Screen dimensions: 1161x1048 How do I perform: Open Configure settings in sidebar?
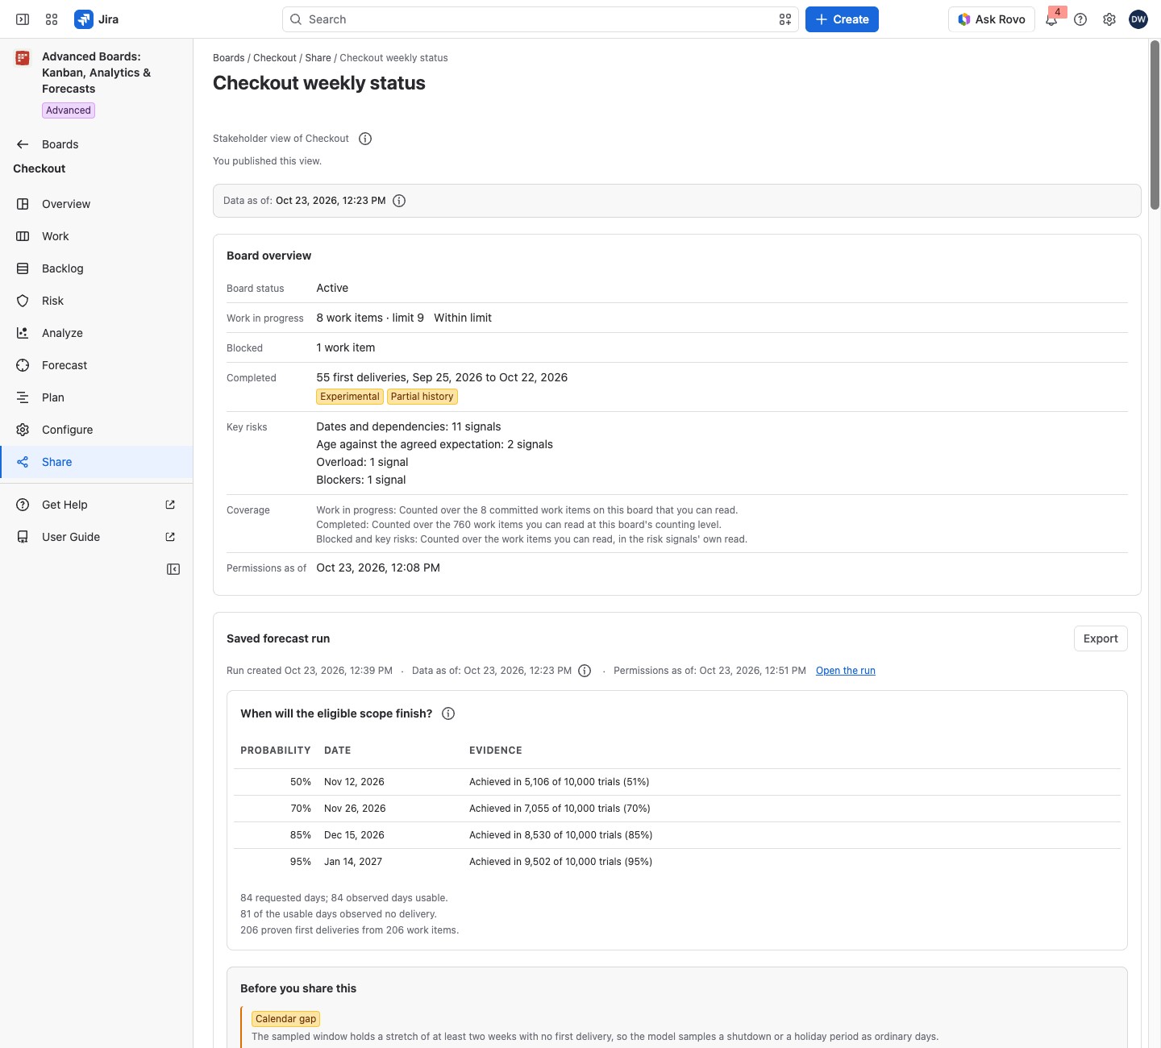(x=97, y=430)
